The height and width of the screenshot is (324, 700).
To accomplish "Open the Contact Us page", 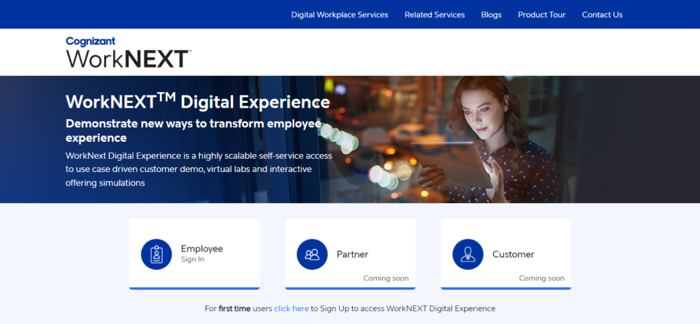I will tap(602, 14).
